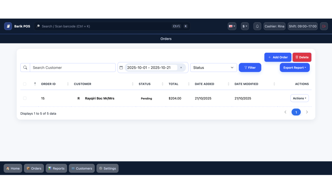332x194 pixels.
Task: Click the search magnifier beside Search Customer
Action: click(x=25, y=68)
